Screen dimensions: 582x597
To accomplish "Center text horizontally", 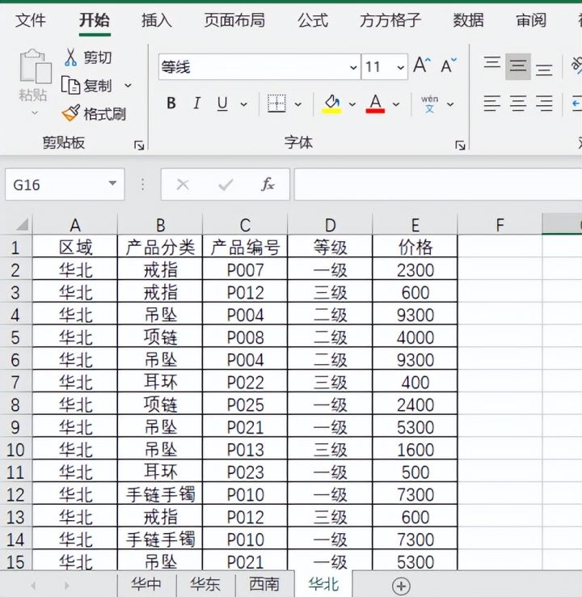I will click(x=518, y=104).
